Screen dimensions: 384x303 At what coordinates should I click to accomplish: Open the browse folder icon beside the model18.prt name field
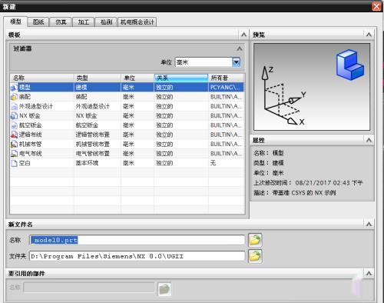click(x=255, y=240)
